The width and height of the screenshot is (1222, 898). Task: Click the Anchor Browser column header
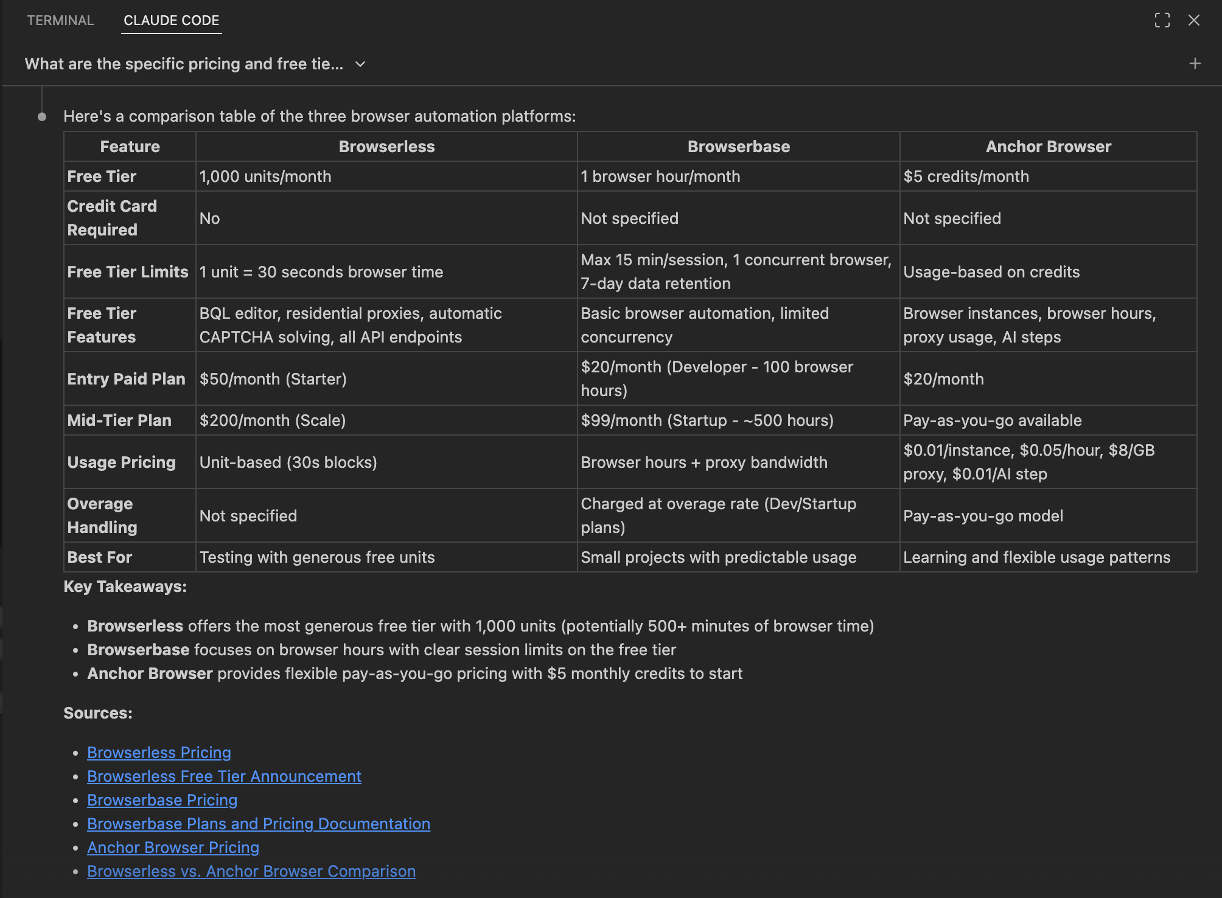tap(1048, 147)
